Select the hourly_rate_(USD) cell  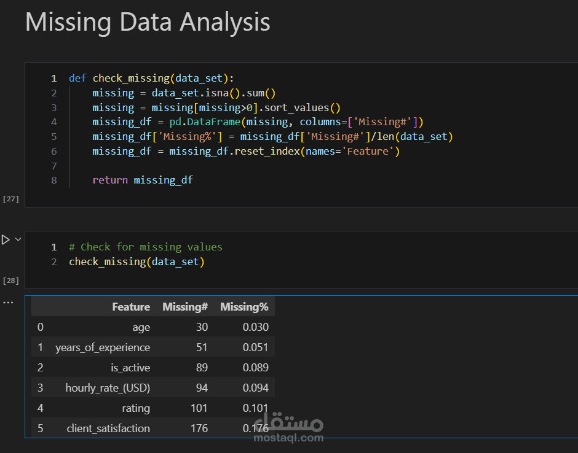click(x=108, y=388)
